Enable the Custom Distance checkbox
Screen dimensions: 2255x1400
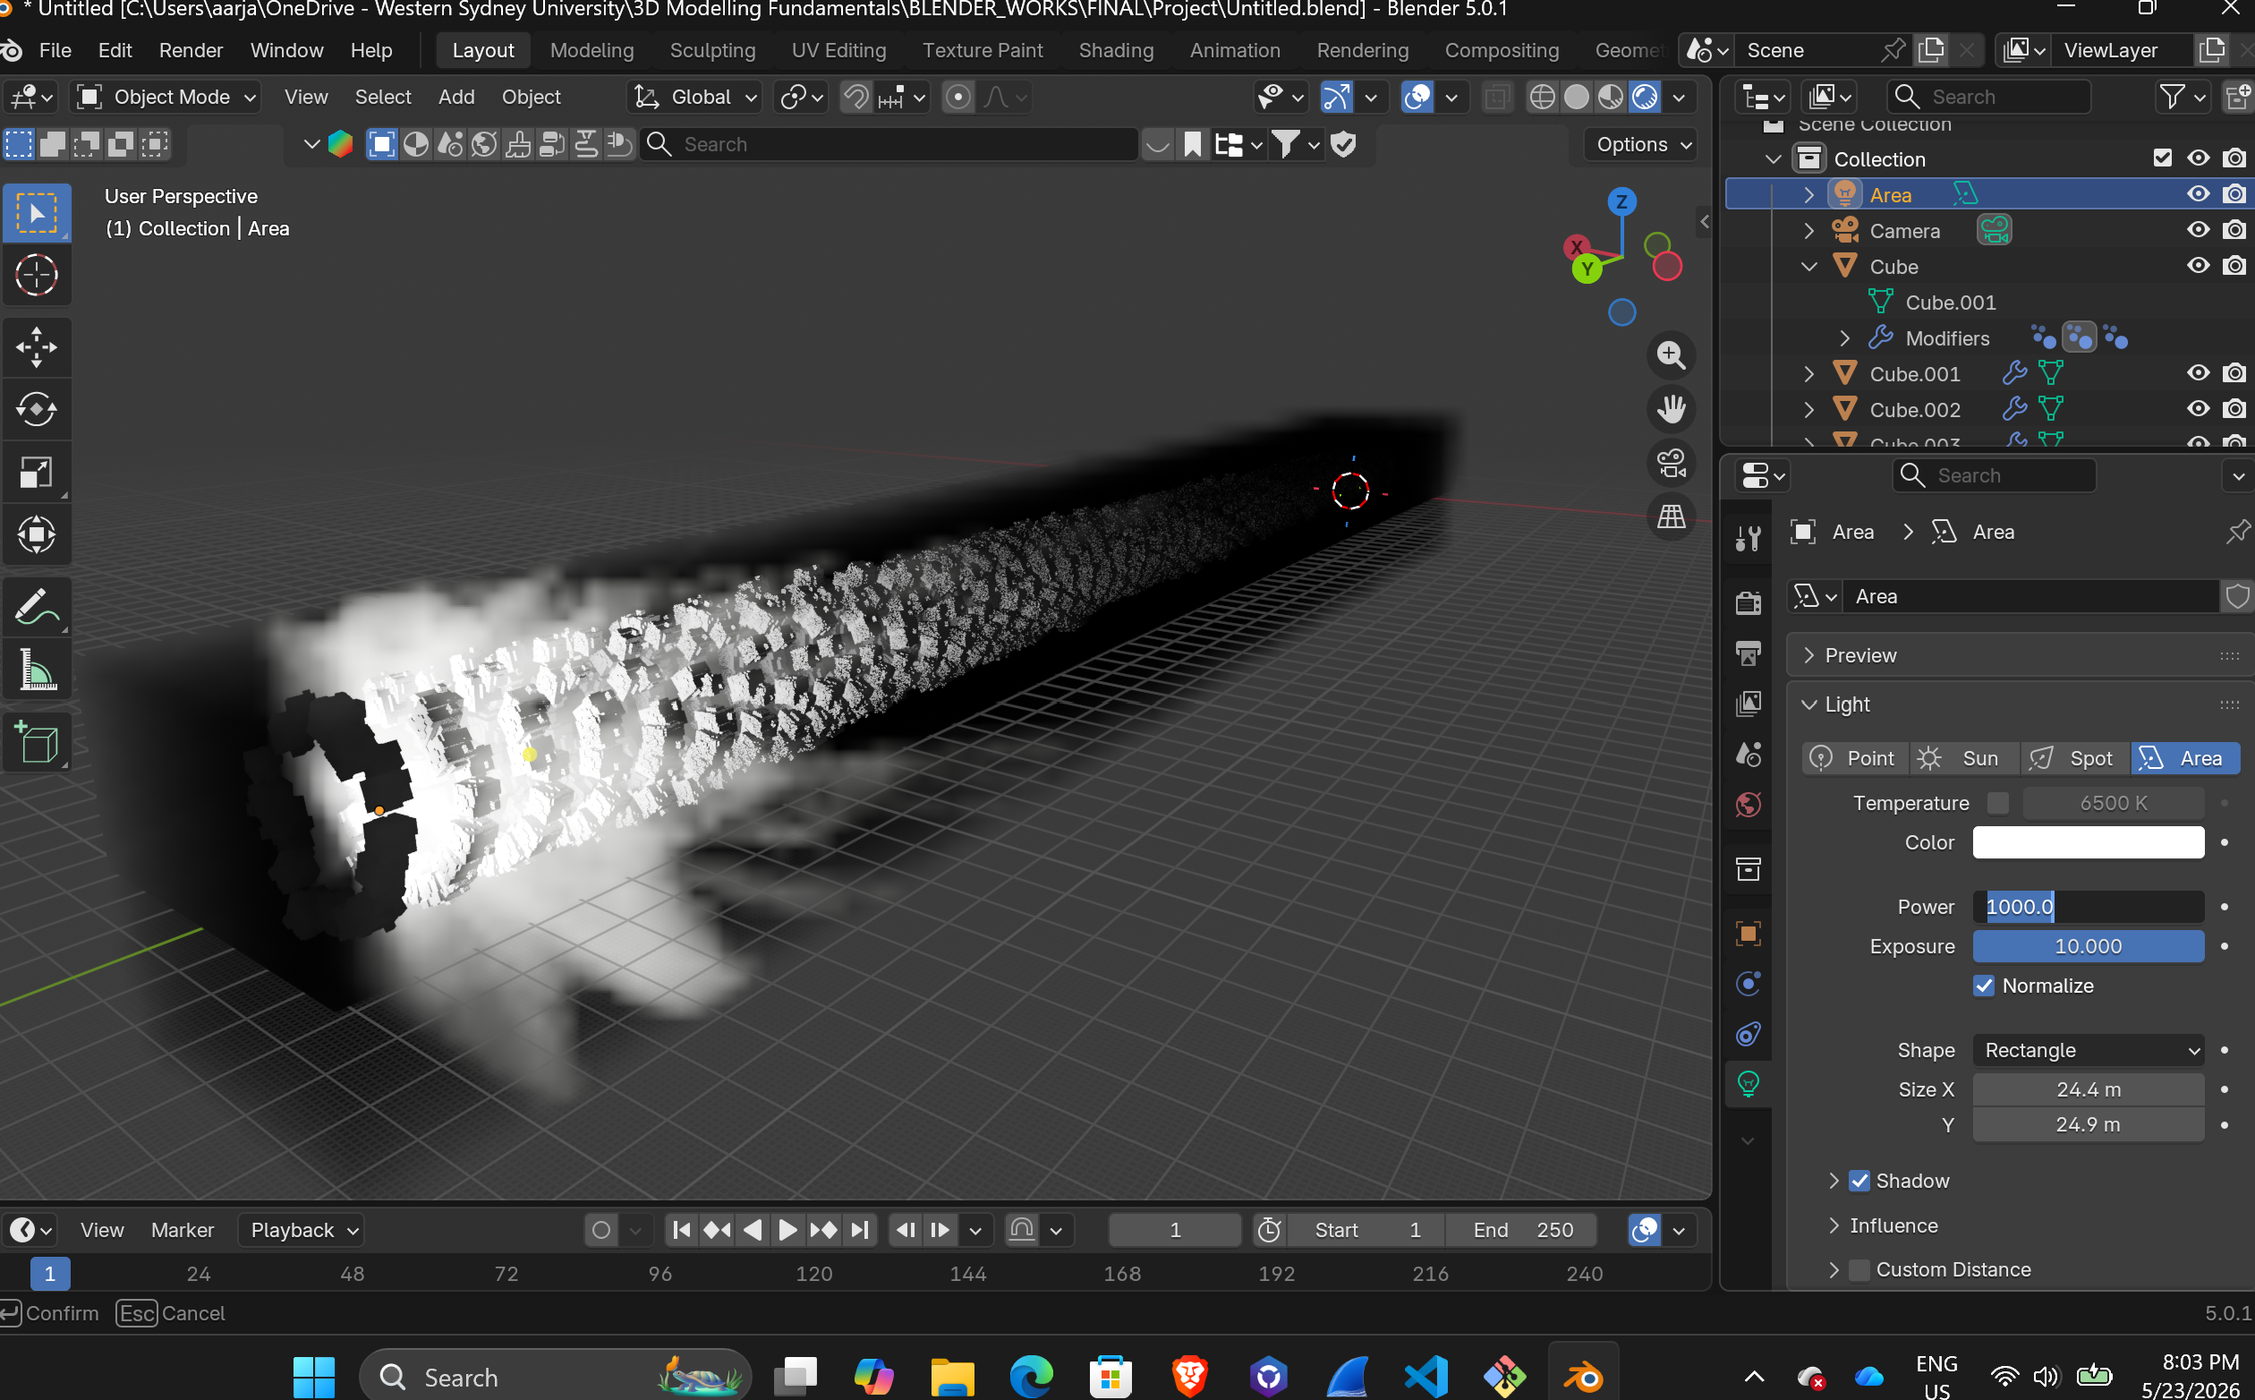[1859, 1270]
